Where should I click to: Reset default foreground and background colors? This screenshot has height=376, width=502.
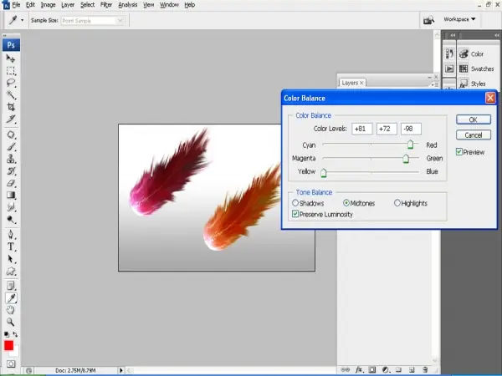(x=7, y=334)
